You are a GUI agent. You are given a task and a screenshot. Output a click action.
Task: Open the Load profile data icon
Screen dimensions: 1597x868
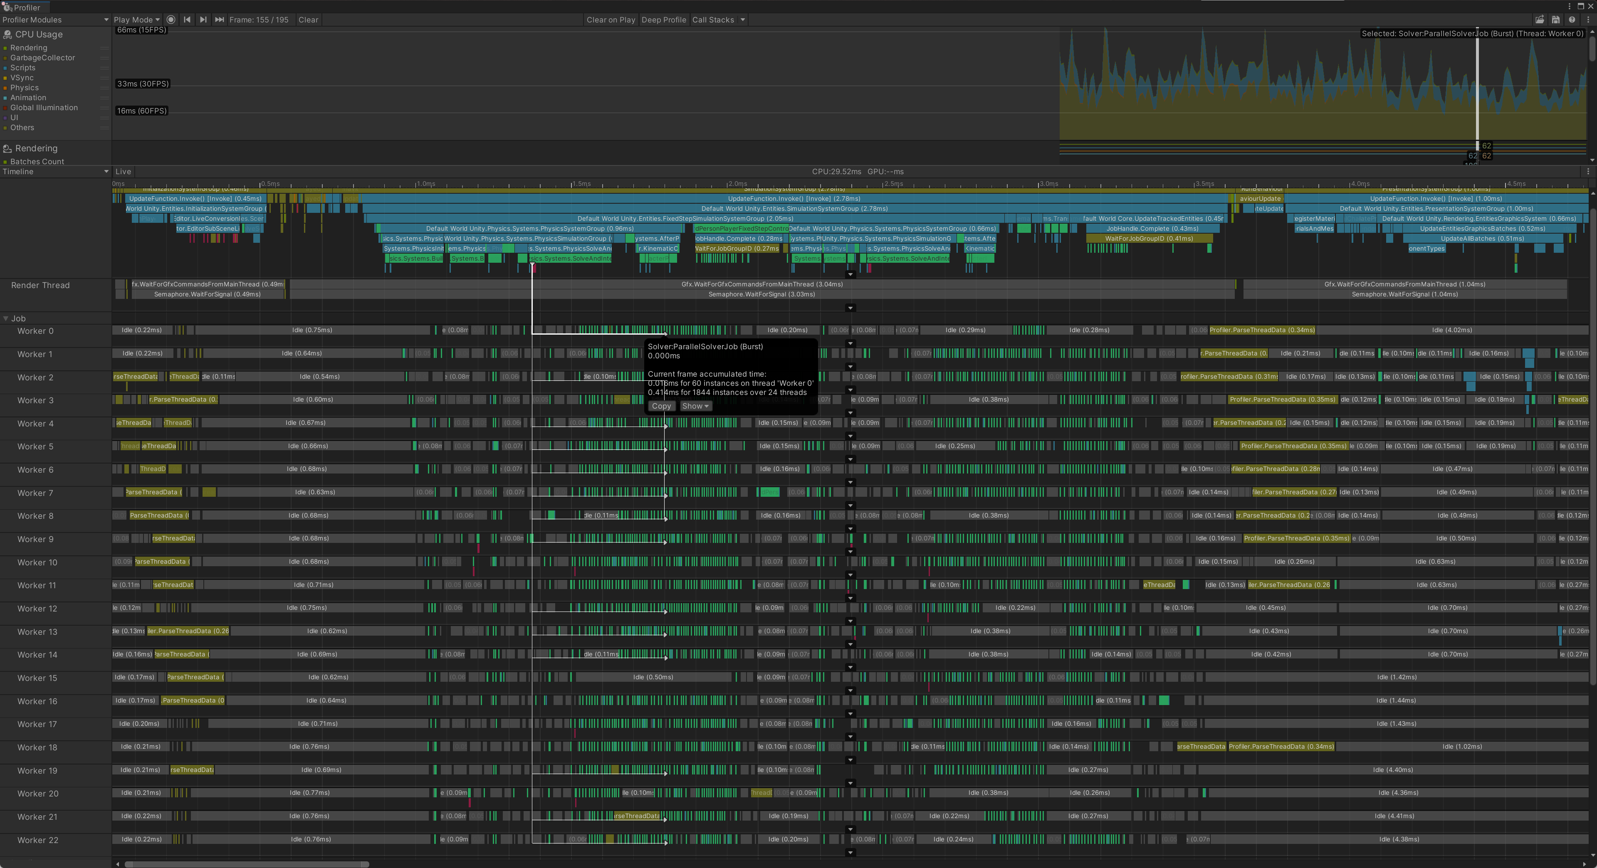[1540, 20]
